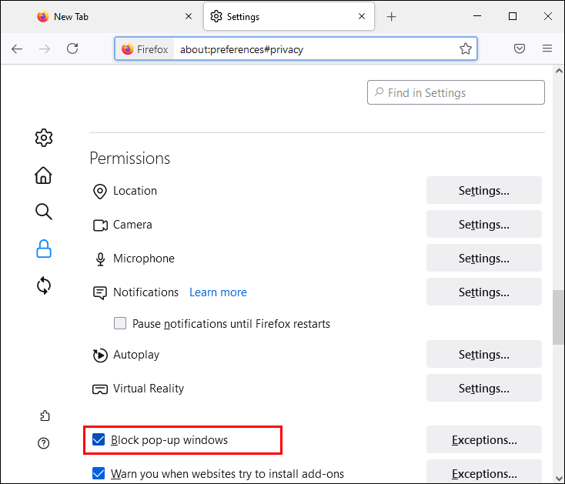Open Location permission Settings
The image size is (565, 484).
tap(483, 191)
